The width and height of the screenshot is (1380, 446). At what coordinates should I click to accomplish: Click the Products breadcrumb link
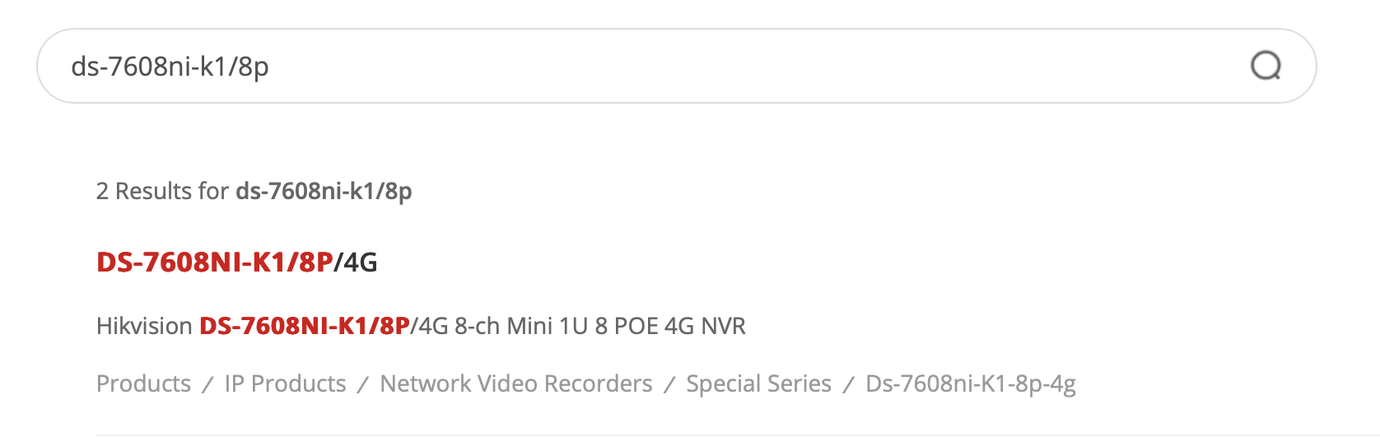click(143, 383)
